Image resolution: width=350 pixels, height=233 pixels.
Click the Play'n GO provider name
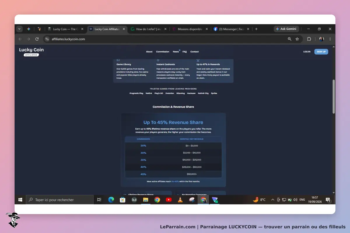click(x=159, y=93)
